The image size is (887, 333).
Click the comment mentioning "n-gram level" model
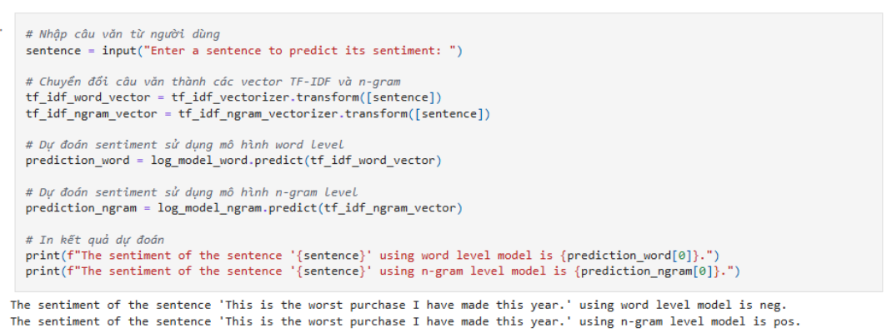coord(191,191)
